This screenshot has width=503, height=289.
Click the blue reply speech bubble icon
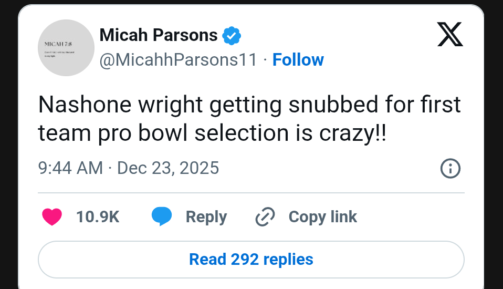(x=162, y=216)
